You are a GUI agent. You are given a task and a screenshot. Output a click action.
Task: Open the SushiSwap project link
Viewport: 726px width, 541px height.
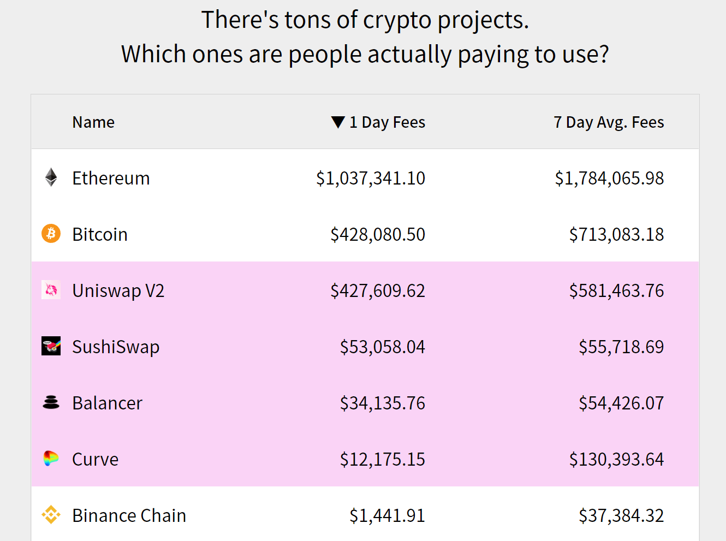click(116, 346)
